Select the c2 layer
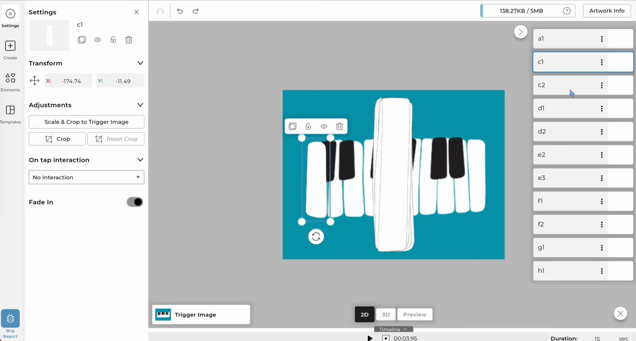This screenshot has width=636, height=341. click(583, 85)
